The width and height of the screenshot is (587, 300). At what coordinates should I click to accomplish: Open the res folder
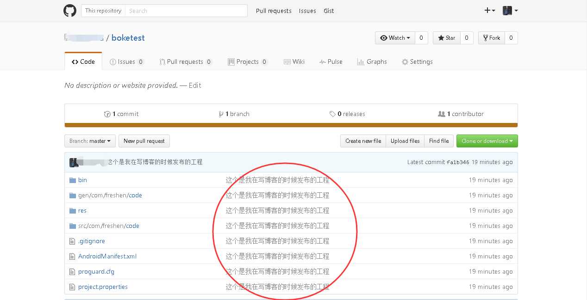[x=82, y=211]
